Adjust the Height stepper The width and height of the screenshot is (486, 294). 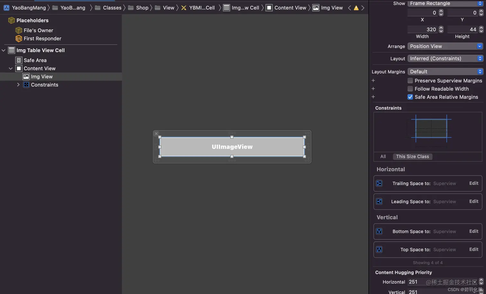pos(481,30)
